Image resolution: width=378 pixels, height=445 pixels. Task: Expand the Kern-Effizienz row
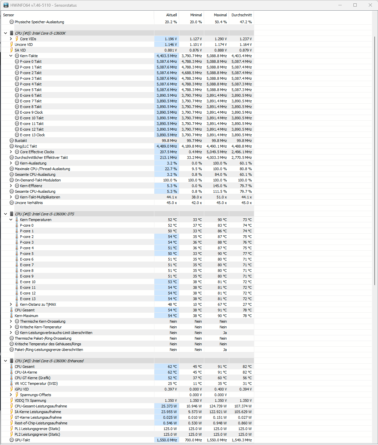(11, 186)
